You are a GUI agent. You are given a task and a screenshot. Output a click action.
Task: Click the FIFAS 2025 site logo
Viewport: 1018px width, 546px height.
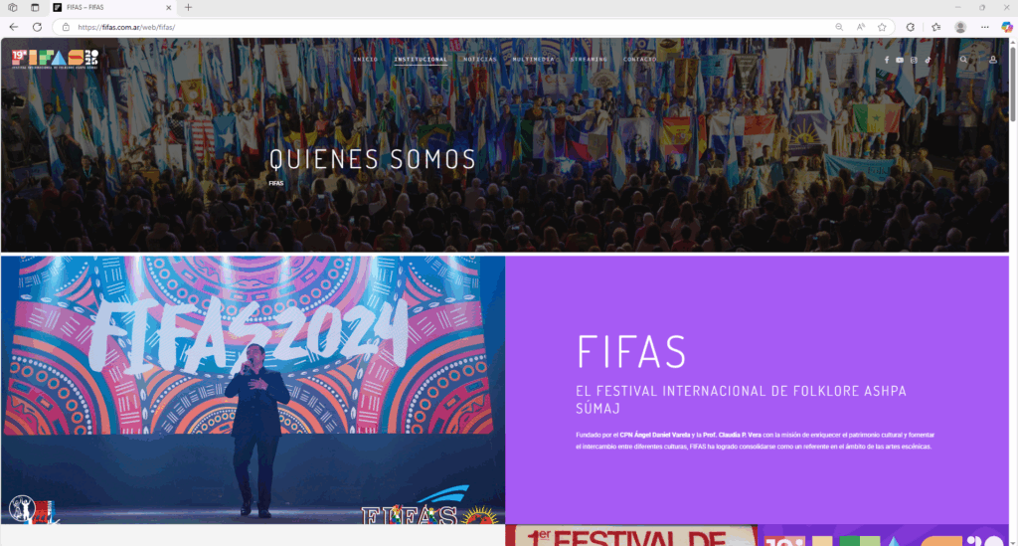pos(56,59)
